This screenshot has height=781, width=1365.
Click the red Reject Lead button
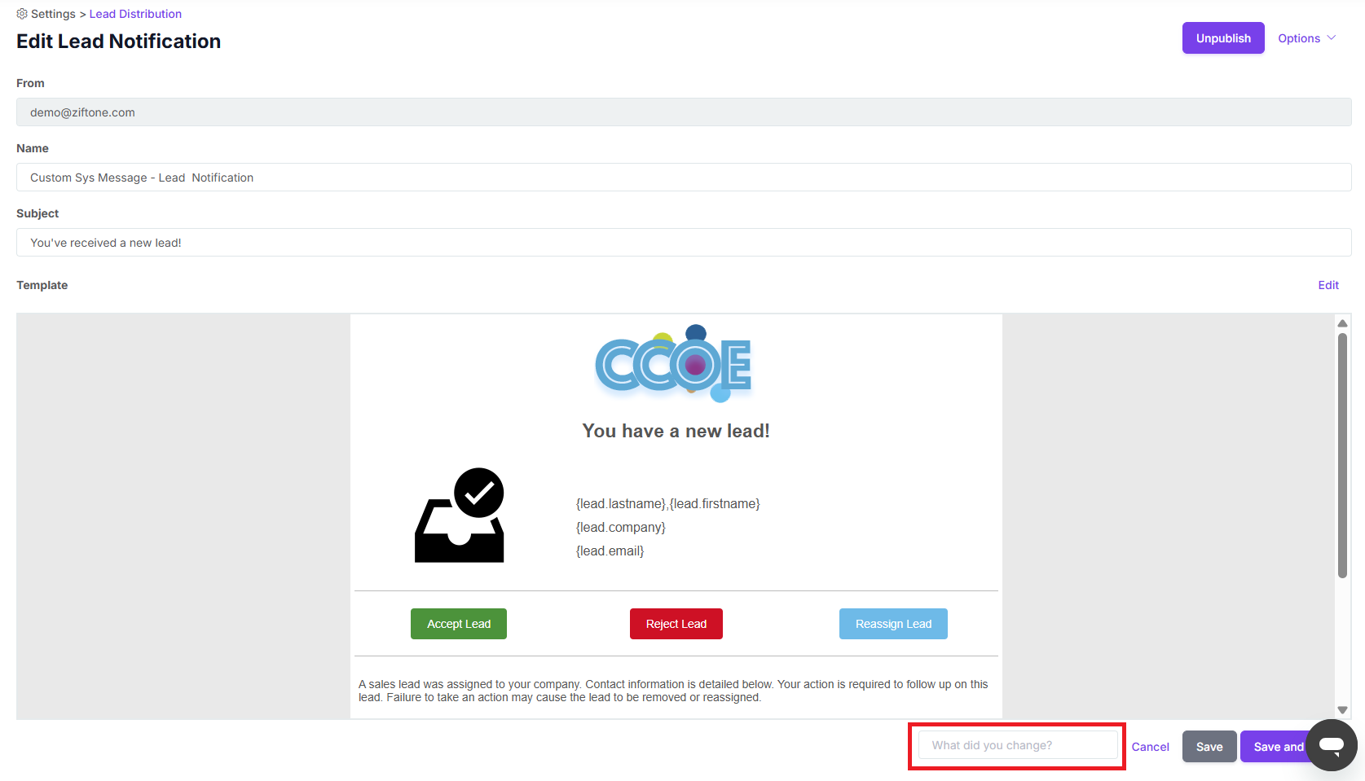pos(676,624)
